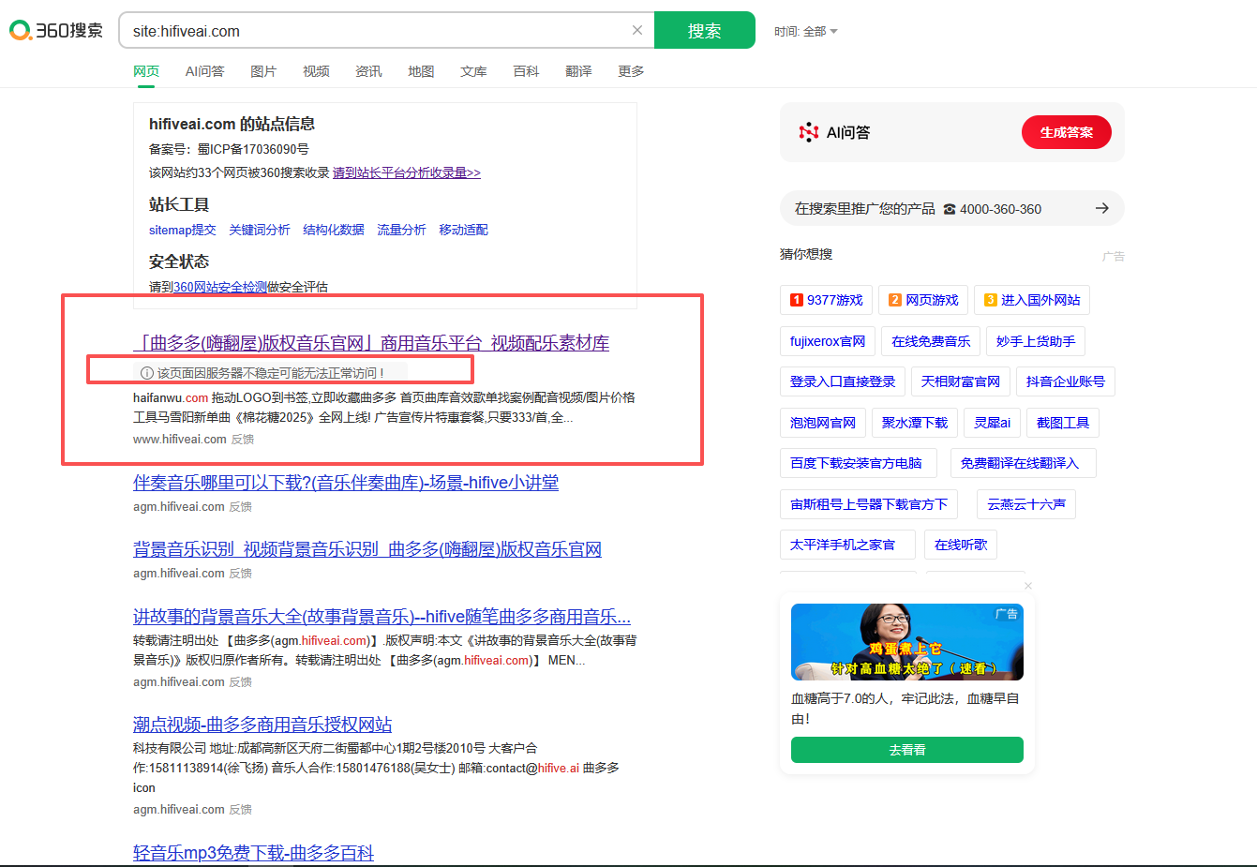Screen dimensions: 1257x867
Task: Open the 请到站长平台分析收录量 link
Action: point(407,172)
